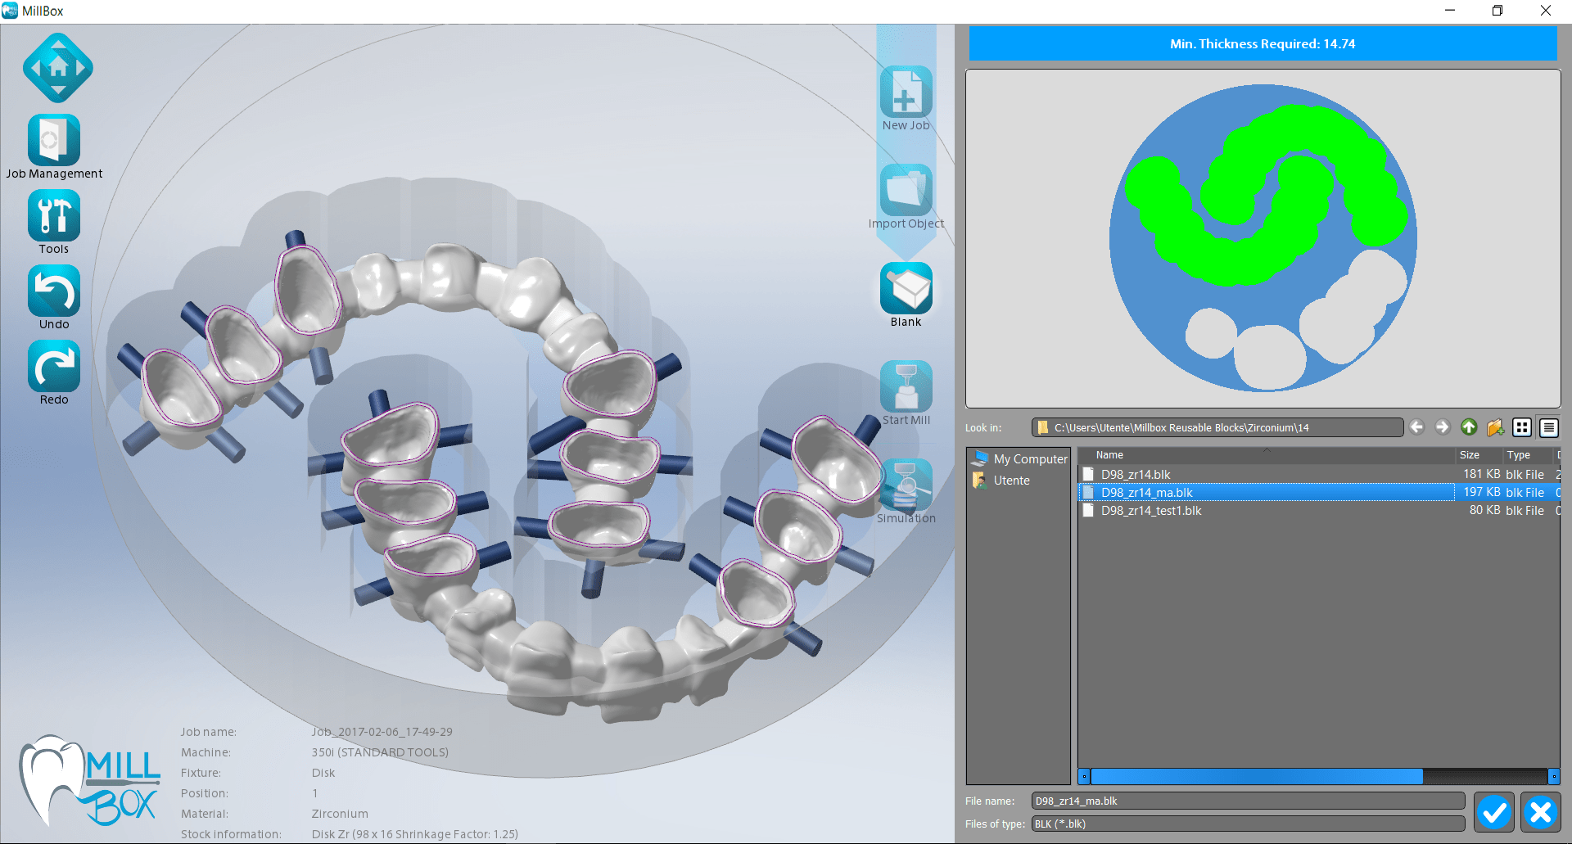Click the 197 KB size cell
Image resolution: width=1572 pixels, height=844 pixels.
(1481, 492)
